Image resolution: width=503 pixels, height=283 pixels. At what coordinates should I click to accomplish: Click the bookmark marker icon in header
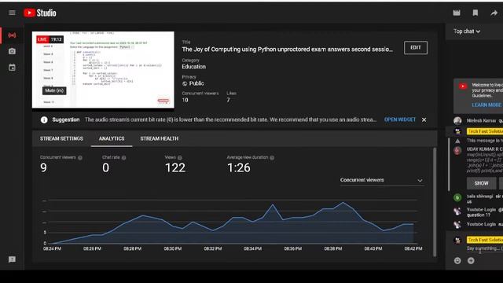(x=475, y=13)
